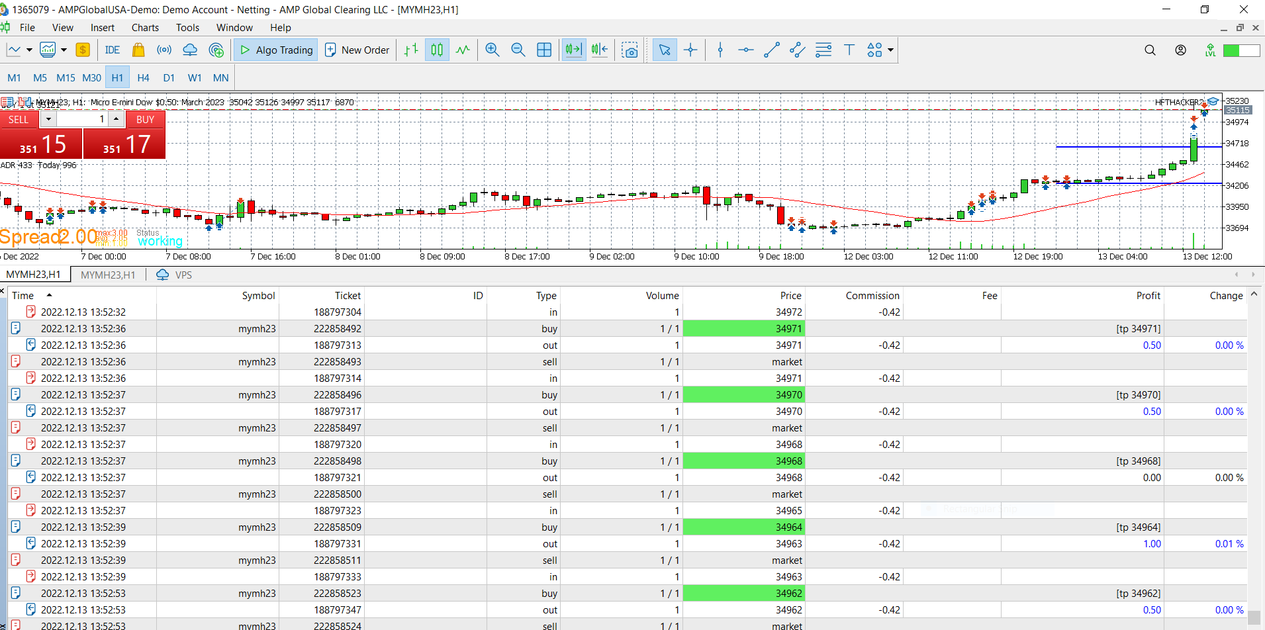Viewport: 1265px width, 630px height.
Task: Zoom in on the chart
Action: [x=492, y=50]
